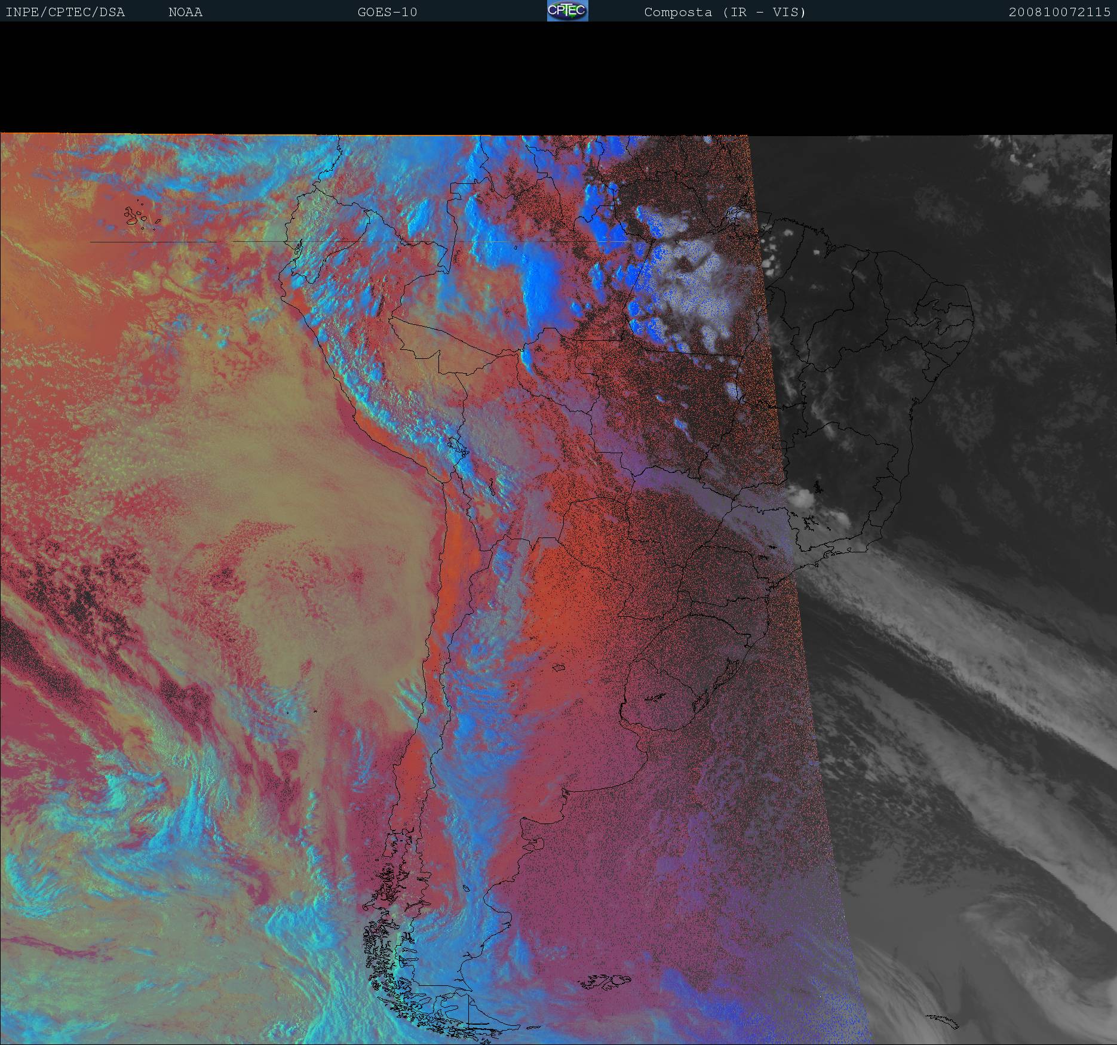1117x1045 pixels.
Task: Click the Composta (IR - VIS) title
Action: [725, 12]
